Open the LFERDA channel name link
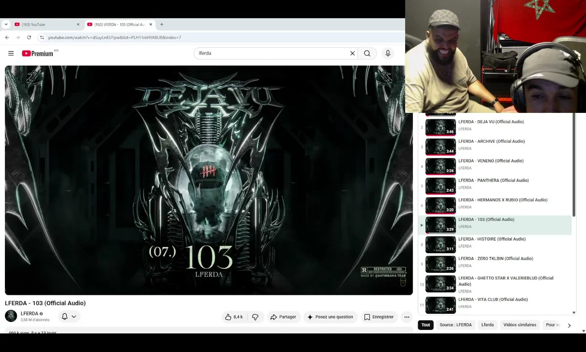The height and width of the screenshot is (352, 586). tap(29, 313)
